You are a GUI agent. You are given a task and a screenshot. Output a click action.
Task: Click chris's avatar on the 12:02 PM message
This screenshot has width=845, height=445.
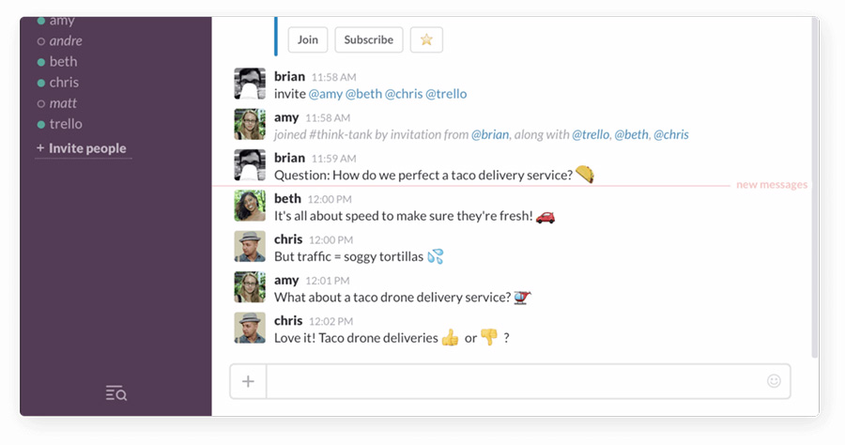click(x=250, y=328)
